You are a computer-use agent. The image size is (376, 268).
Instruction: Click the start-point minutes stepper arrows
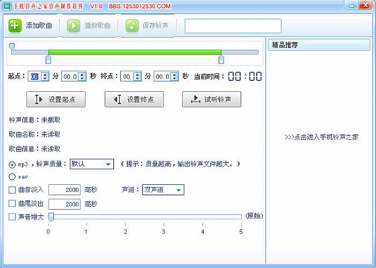tap(45, 76)
